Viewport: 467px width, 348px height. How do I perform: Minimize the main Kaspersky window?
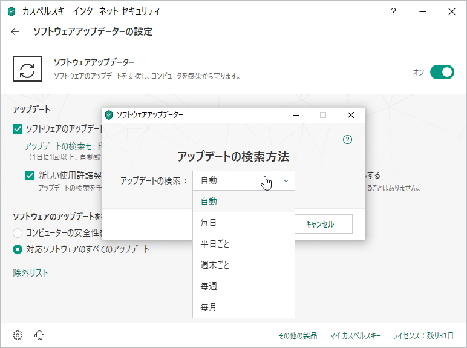click(423, 11)
